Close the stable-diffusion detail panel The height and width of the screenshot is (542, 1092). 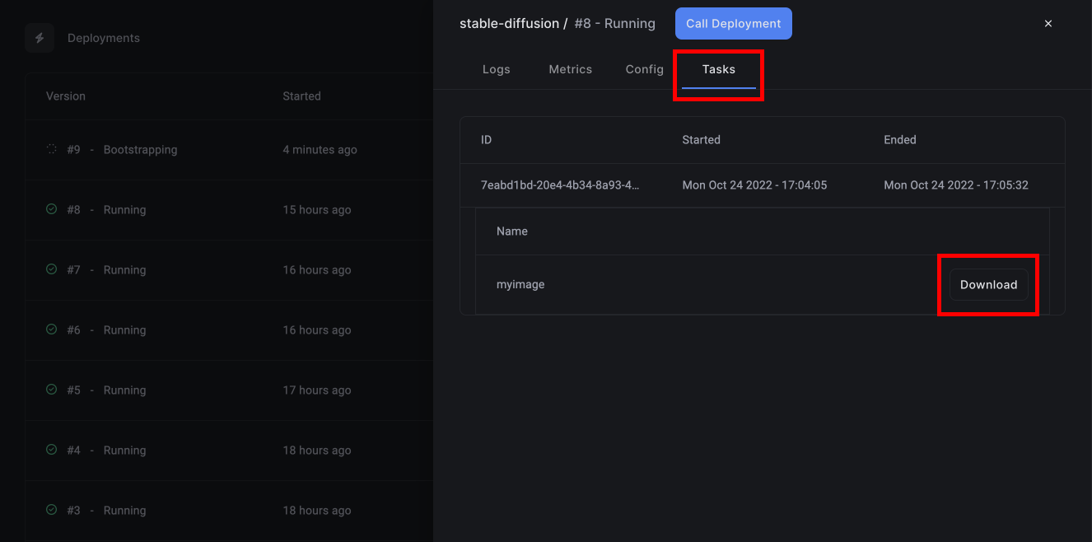[1048, 23]
